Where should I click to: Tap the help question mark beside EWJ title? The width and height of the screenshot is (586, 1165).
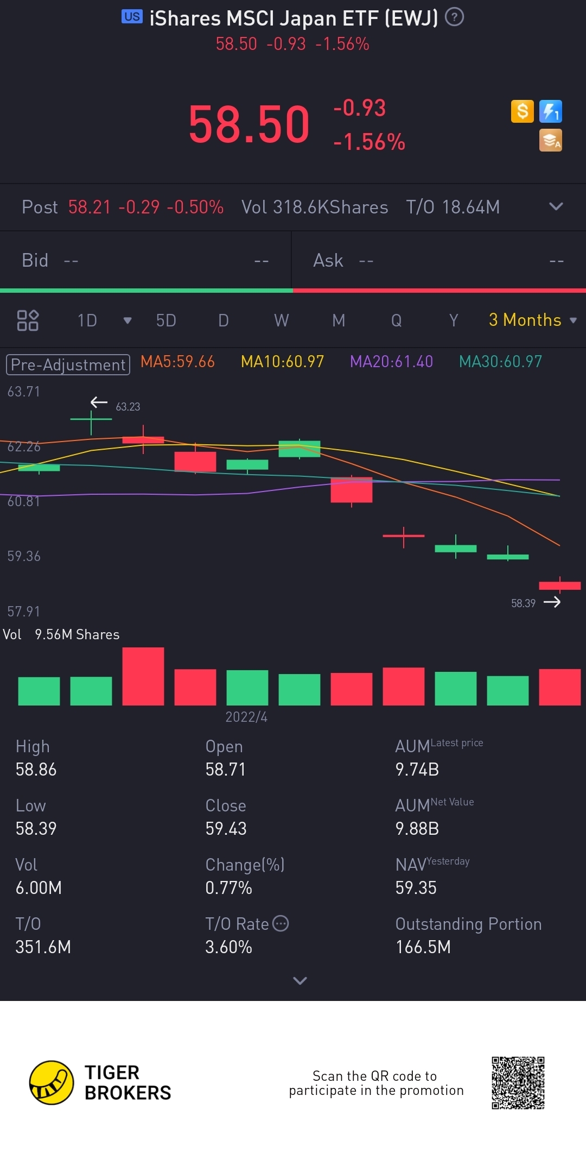pos(454,17)
